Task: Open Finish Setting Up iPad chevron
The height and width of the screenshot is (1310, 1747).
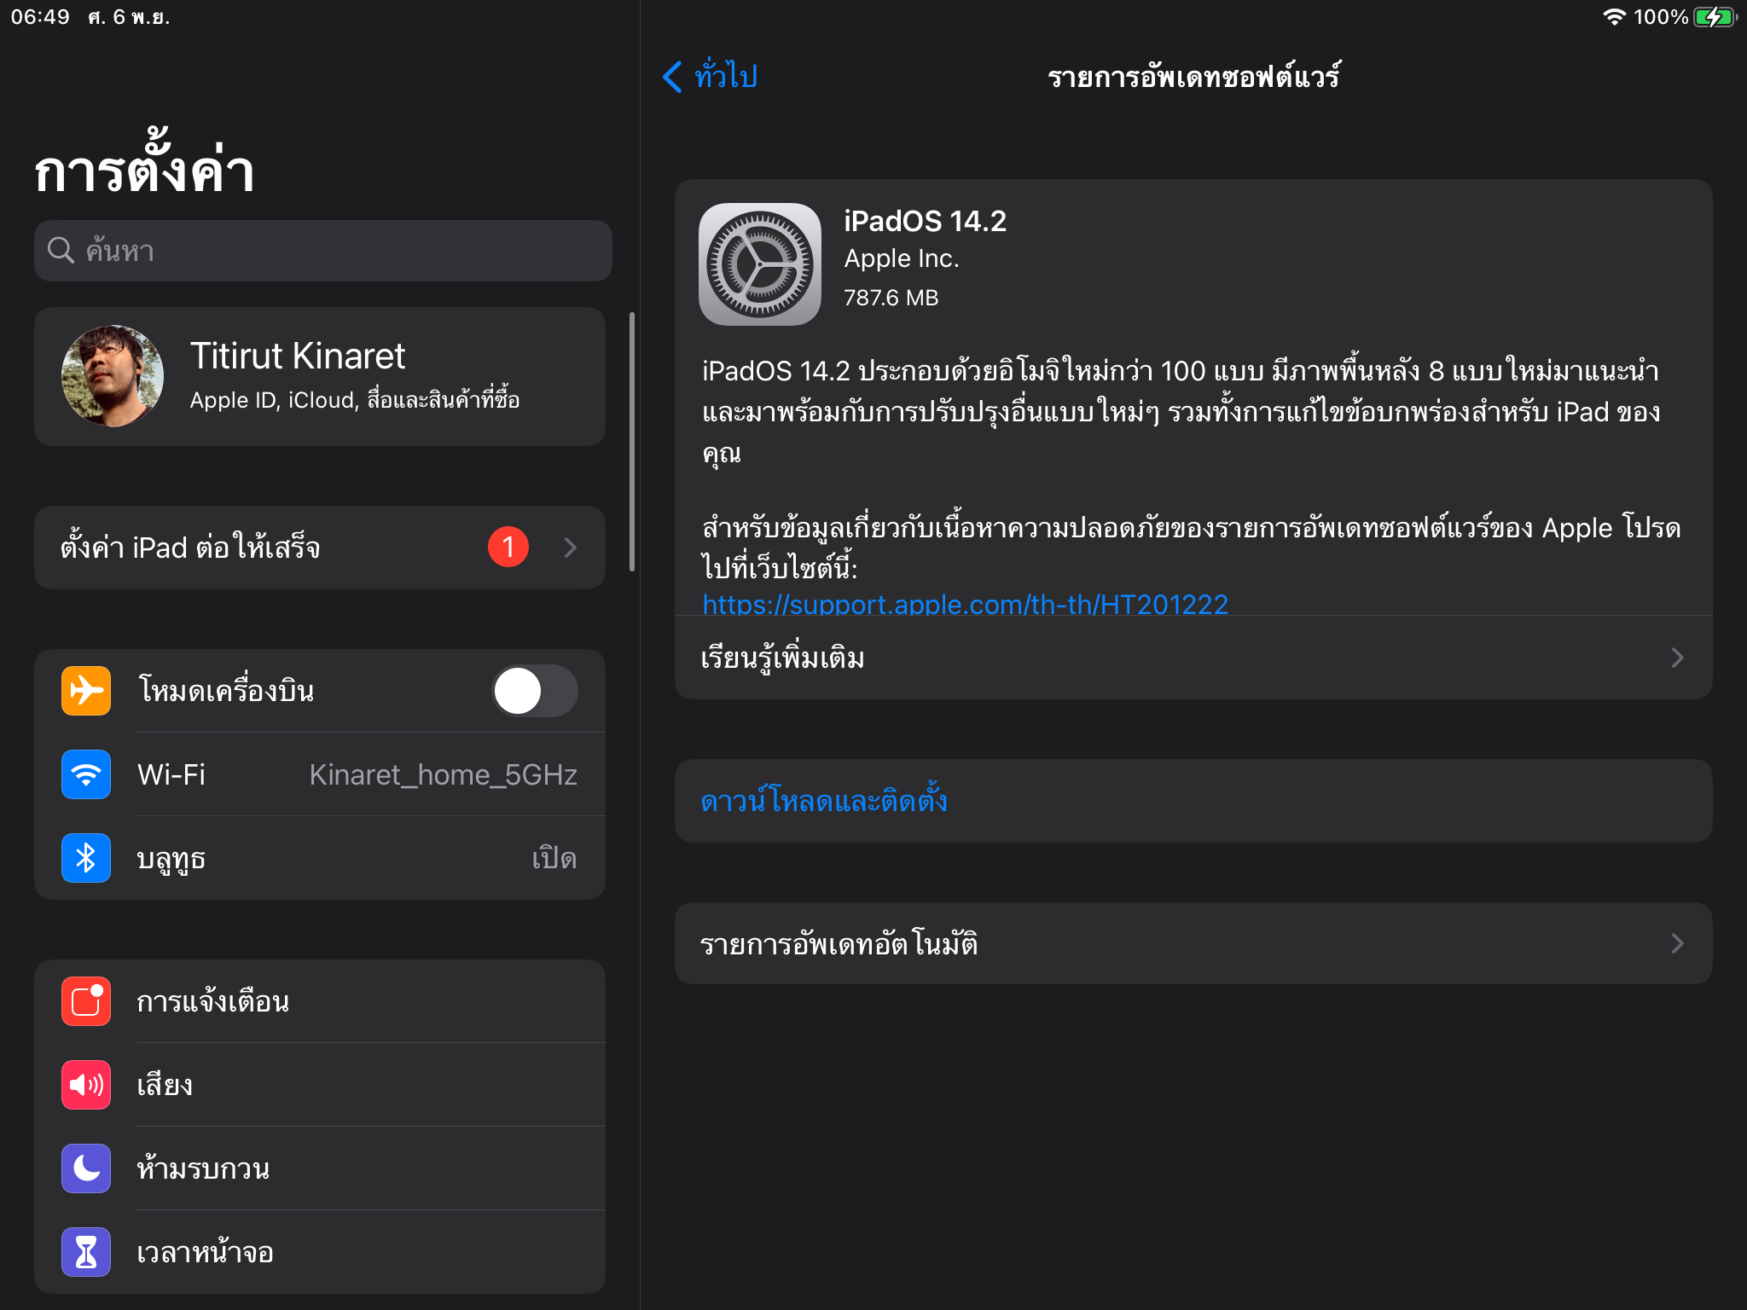Action: coord(571,548)
